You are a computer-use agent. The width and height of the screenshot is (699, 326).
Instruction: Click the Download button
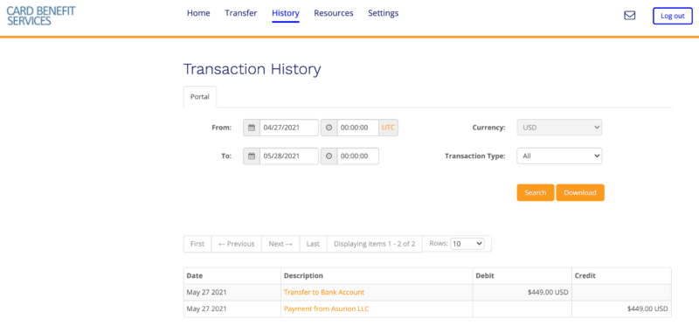[580, 192]
